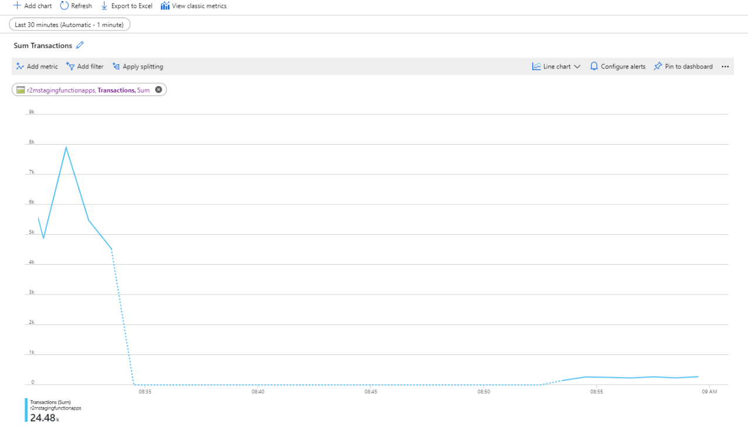Click the View classic metrics chart icon
The height and width of the screenshot is (434, 748).
point(165,6)
